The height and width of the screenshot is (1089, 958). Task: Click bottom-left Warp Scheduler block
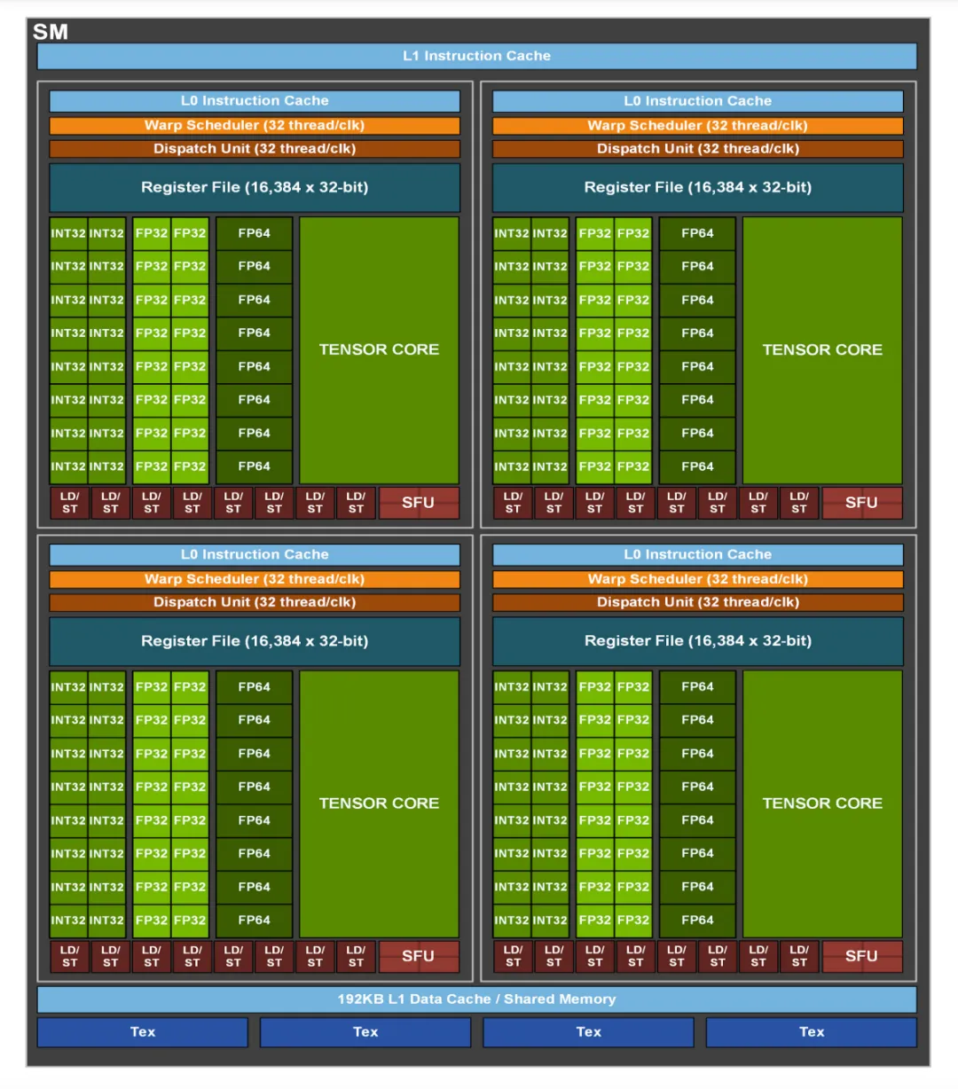tap(255, 579)
